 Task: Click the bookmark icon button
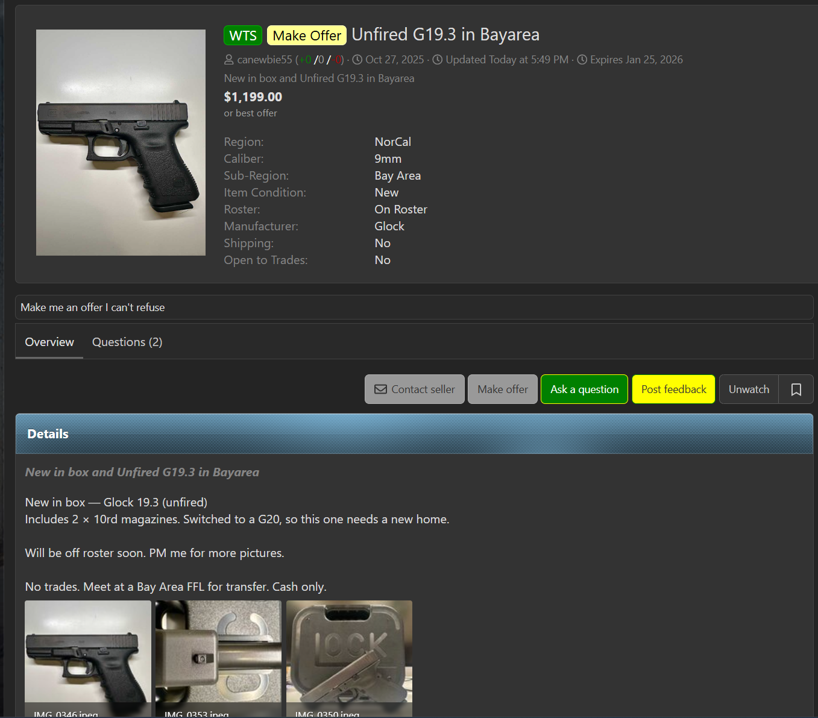(x=796, y=389)
